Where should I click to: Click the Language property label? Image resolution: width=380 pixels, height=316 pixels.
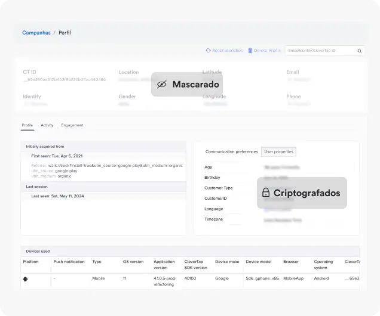click(214, 209)
